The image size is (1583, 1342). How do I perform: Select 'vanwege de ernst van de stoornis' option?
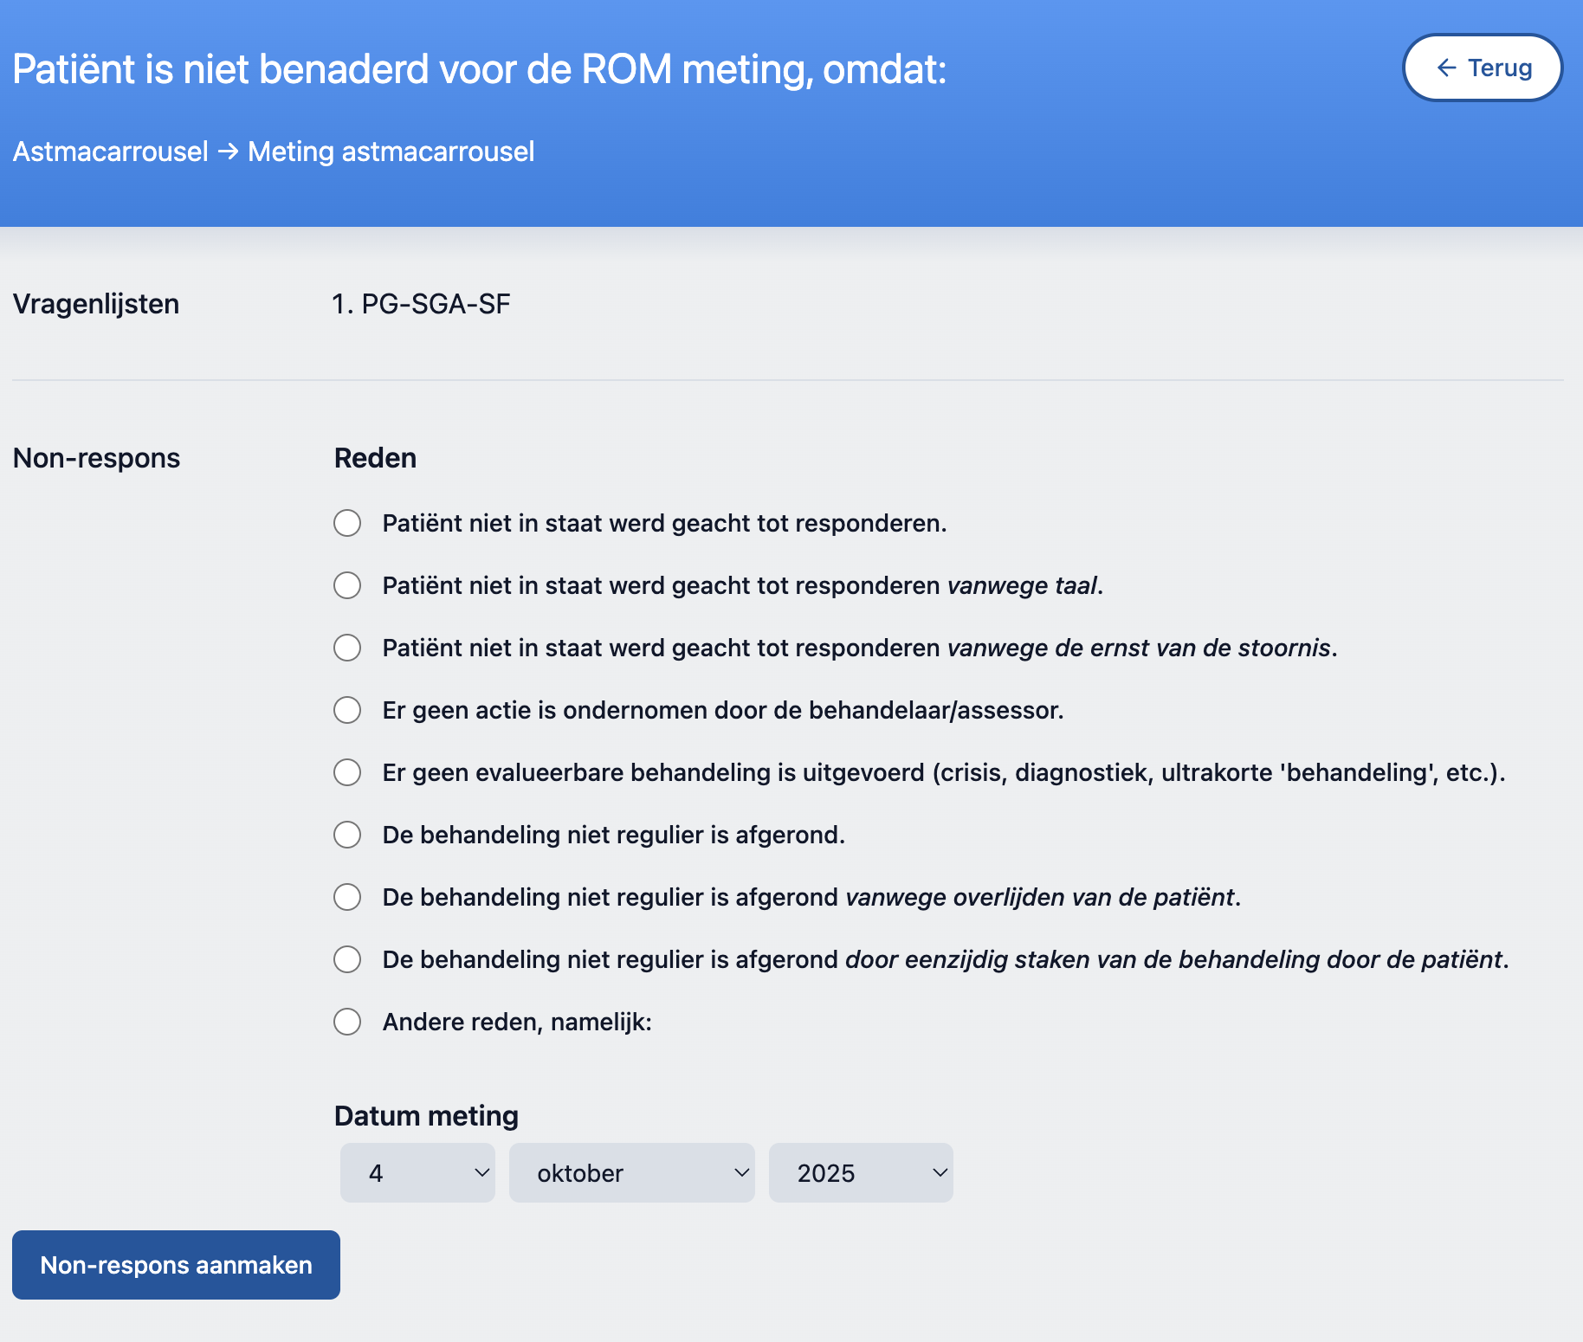point(347,648)
